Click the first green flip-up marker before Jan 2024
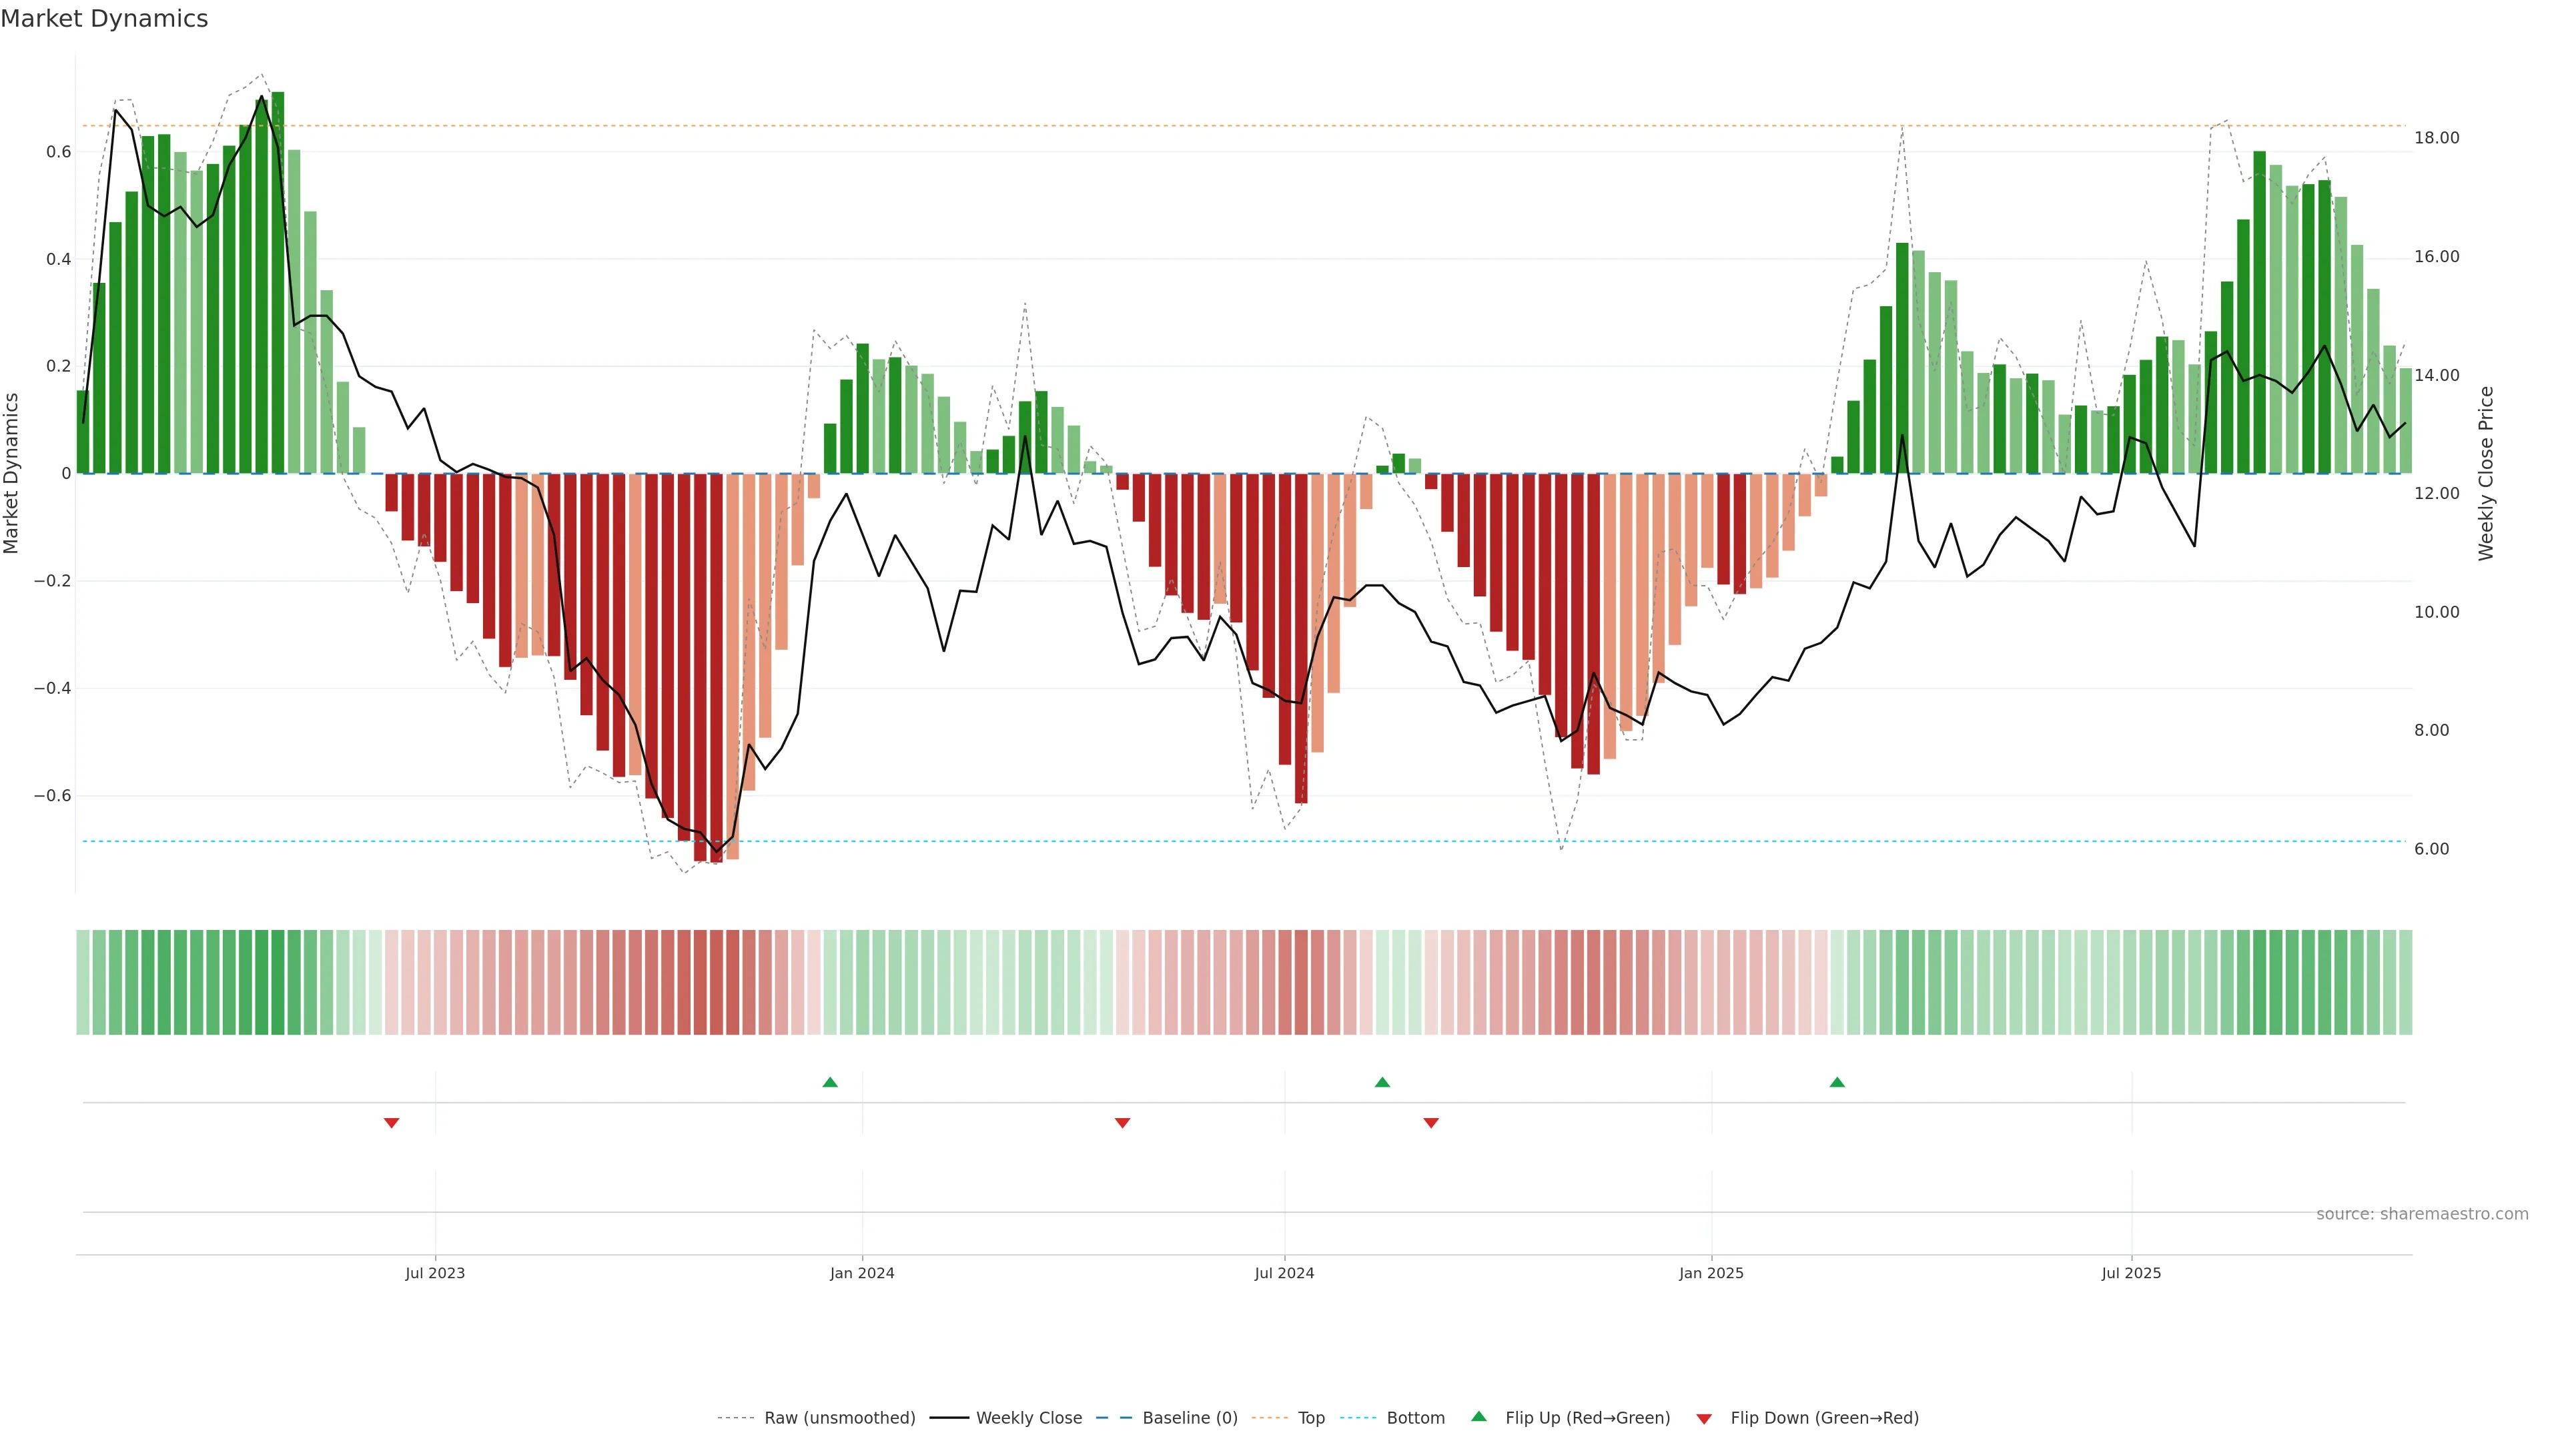Screen dimensions: 2562x1441 pyautogui.click(x=831, y=1082)
